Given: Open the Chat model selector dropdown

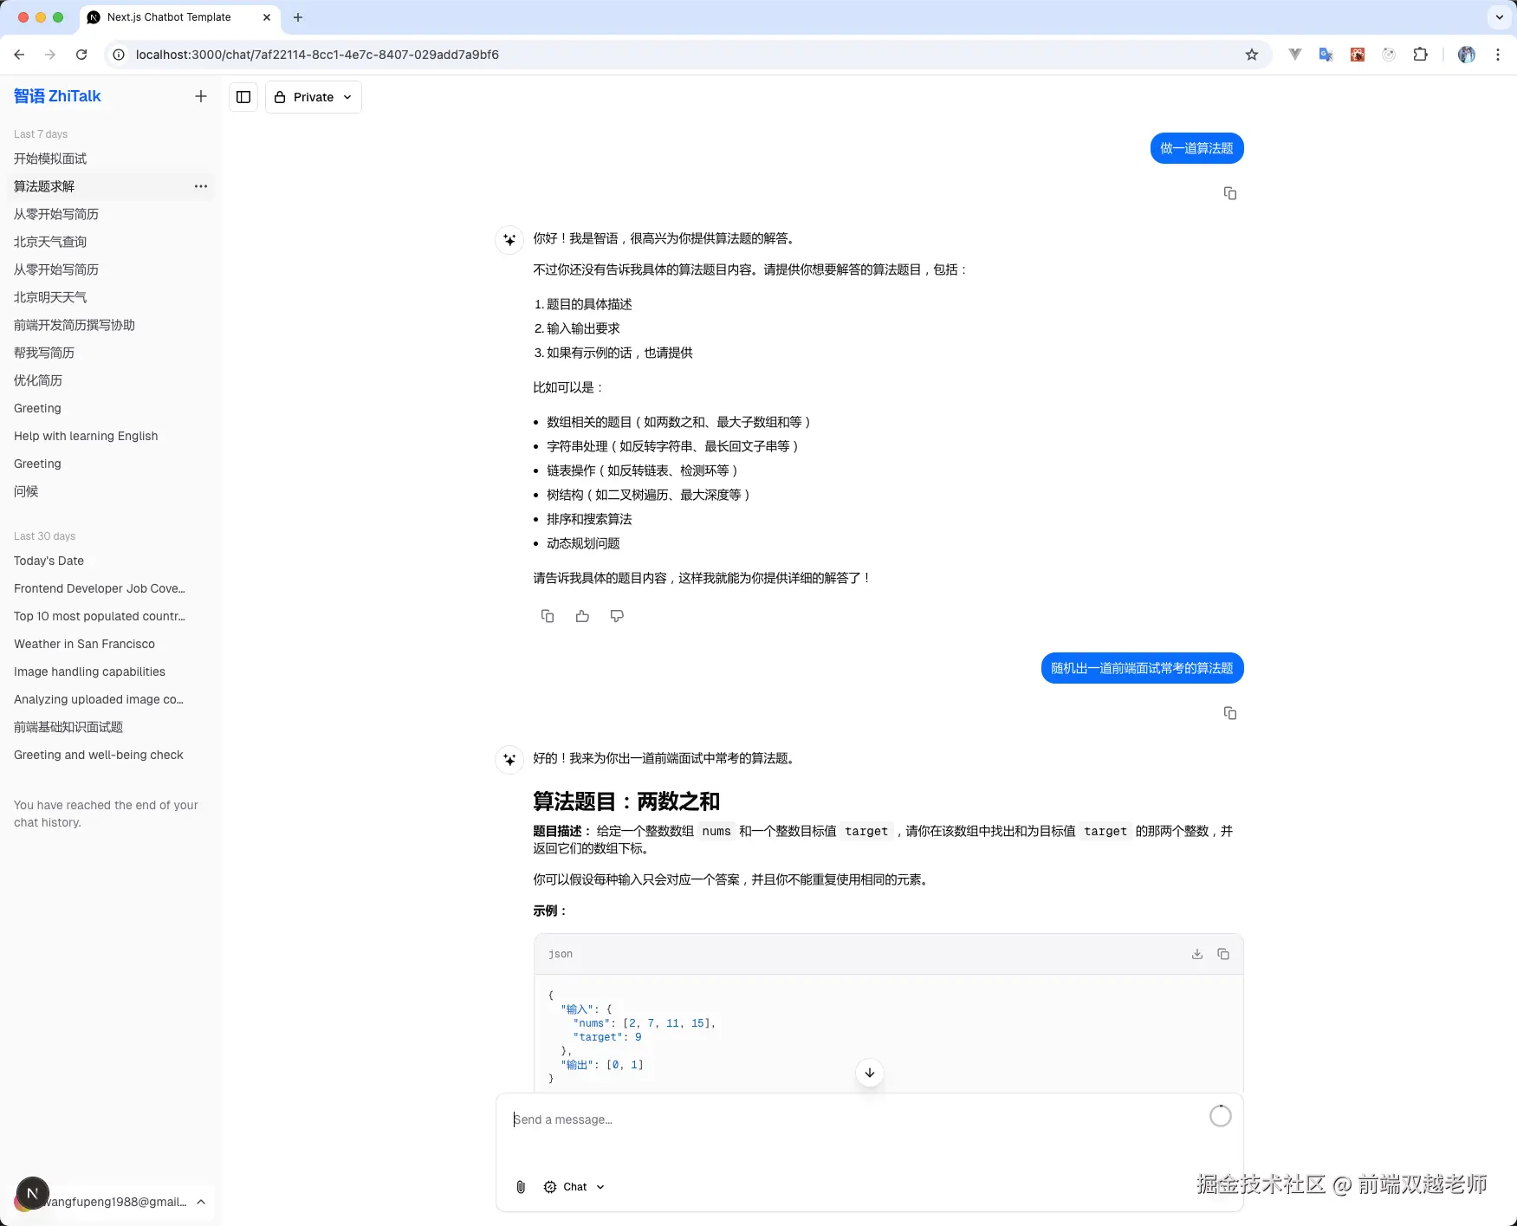Looking at the screenshot, I should click(x=574, y=1186).
